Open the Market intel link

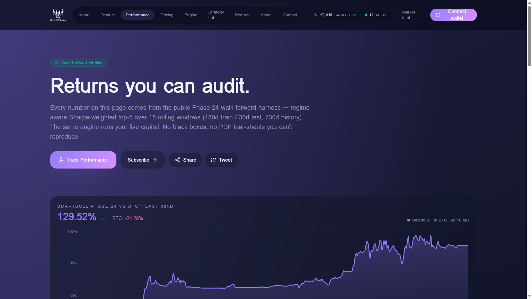tap(412, 15)
